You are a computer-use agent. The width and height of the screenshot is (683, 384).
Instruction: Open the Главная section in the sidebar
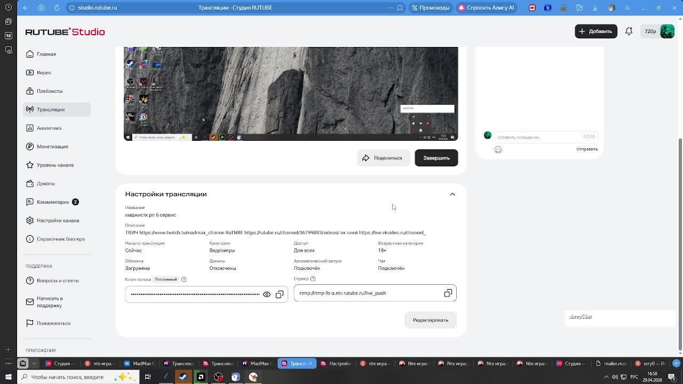(57, 54)
